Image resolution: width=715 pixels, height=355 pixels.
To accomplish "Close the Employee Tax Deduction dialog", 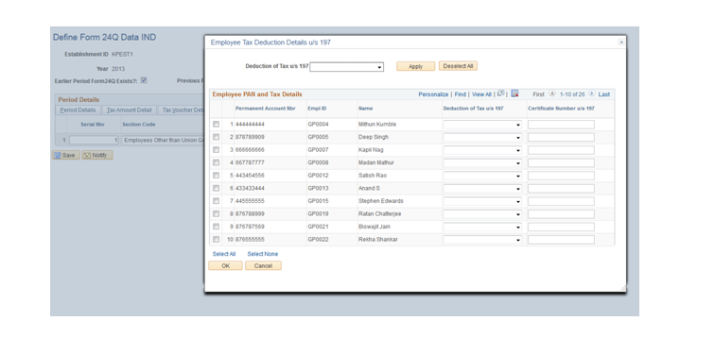I will point(621,42).
